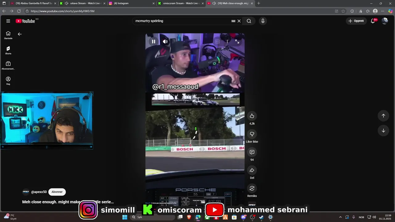Open a new browser tab
This screenshot has height=222, width=395.
259,3
